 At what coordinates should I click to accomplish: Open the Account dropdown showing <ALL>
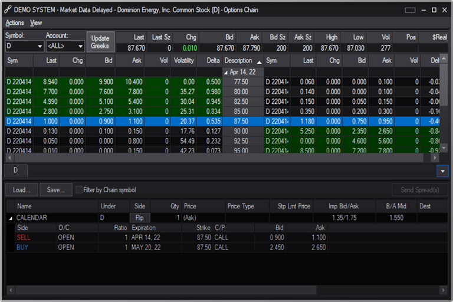(65, 46)
